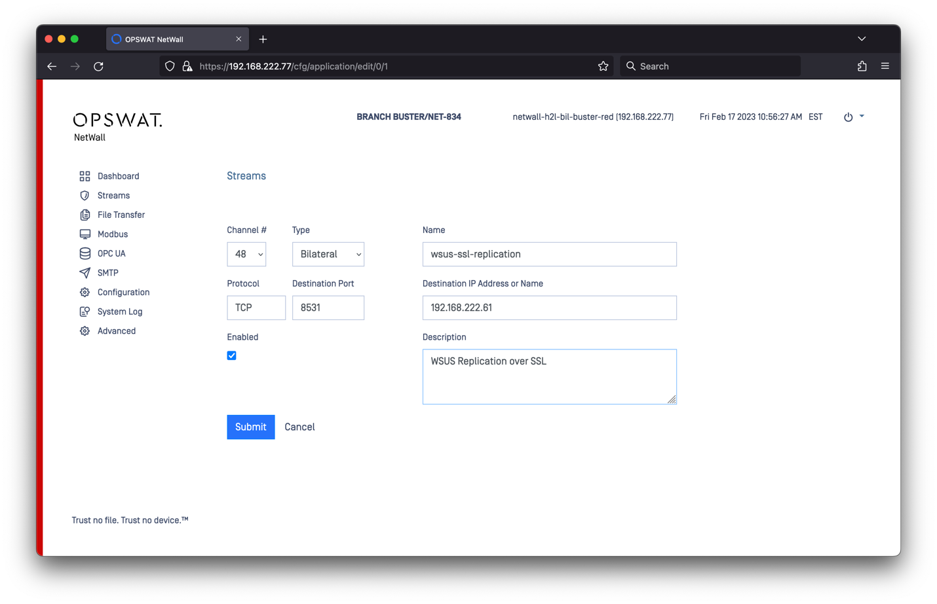This screenshot has height=604, width=937.
Task: Click the System Log icon
Action: point(85,311)
